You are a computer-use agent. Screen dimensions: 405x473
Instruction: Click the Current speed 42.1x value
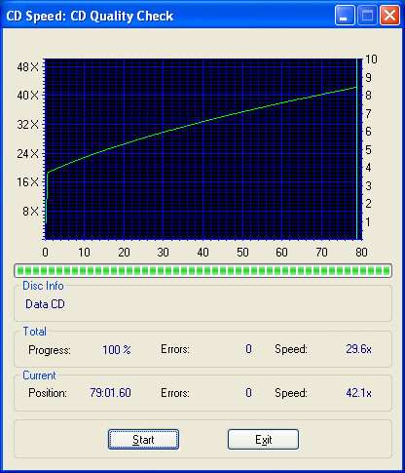[x=358, y=393]
